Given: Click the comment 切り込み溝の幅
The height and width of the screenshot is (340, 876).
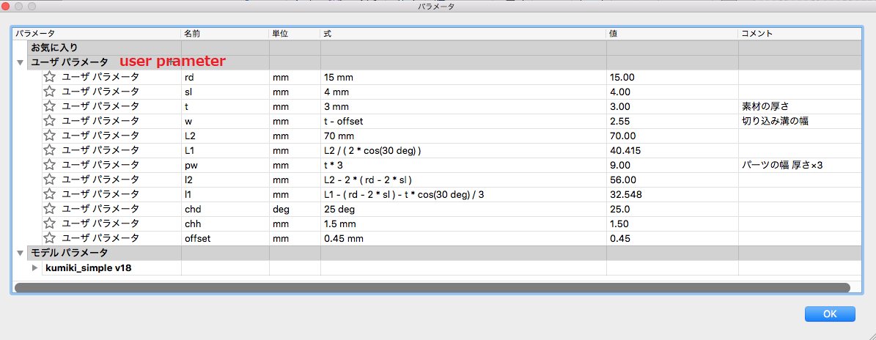Looking at the screenshot, I should click(x=775, y=121).
